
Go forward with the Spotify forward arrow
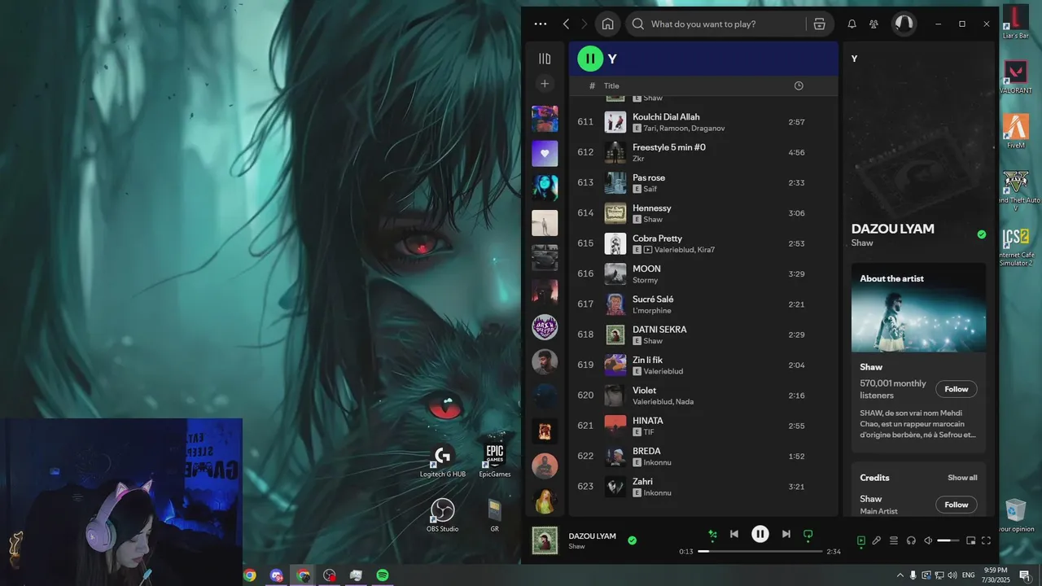[584, 24]
